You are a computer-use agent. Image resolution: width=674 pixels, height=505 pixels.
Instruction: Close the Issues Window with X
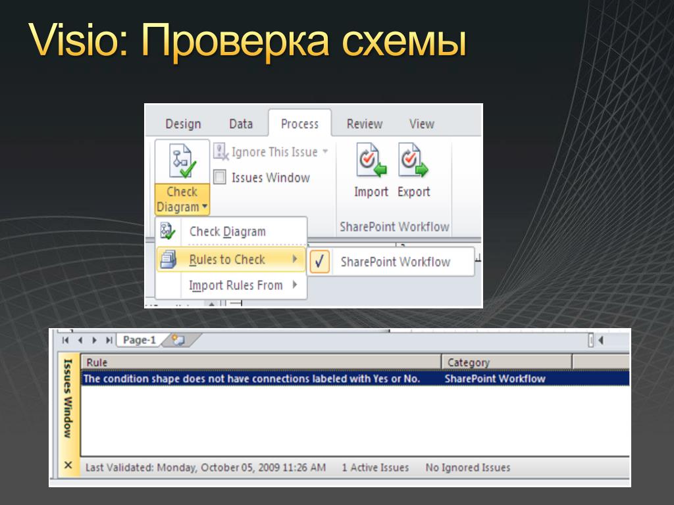(x=68, y=465)
